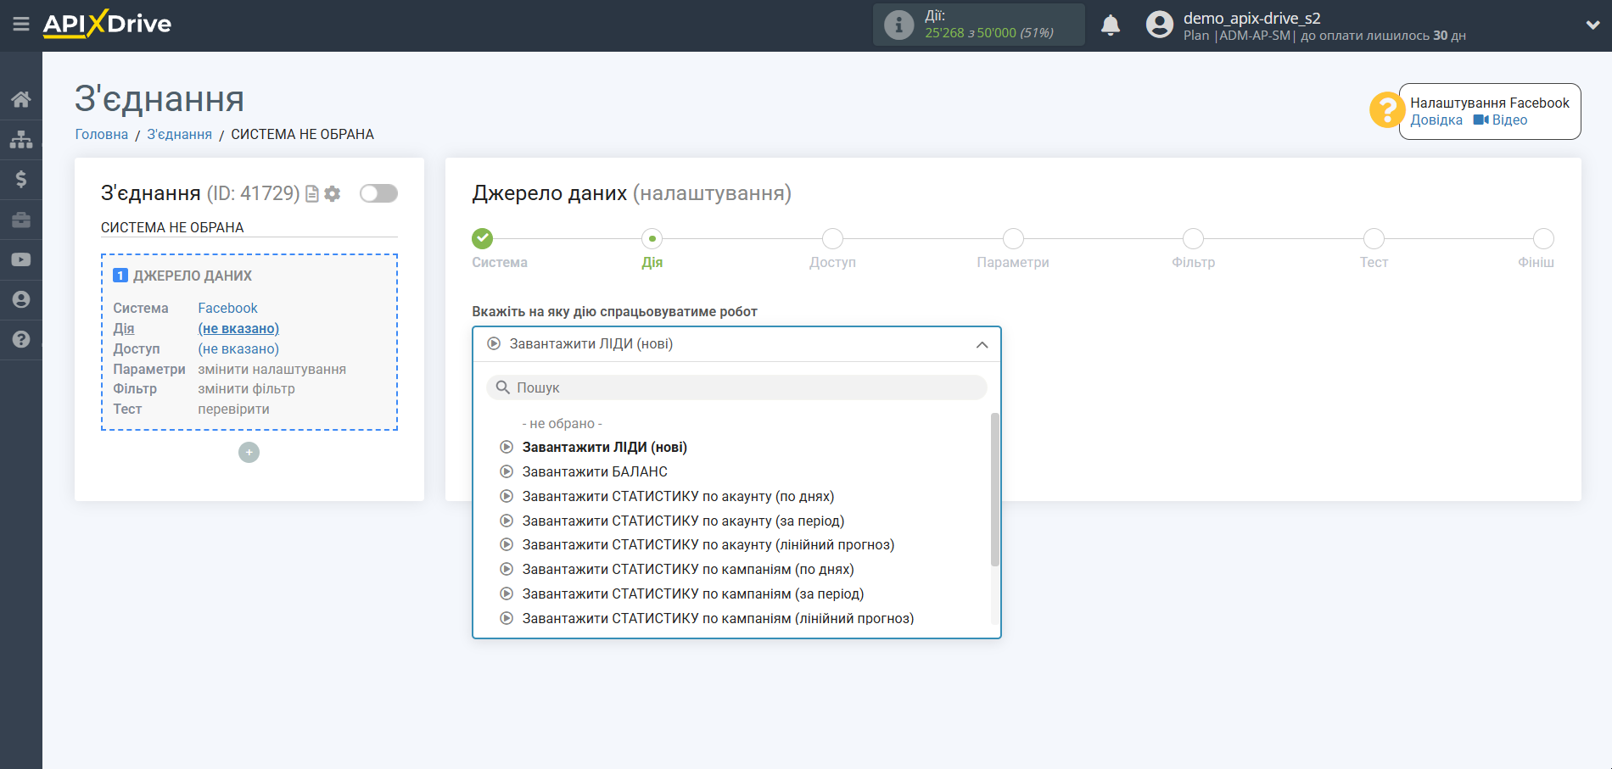
Task: Select 'Завантажити БАЛАНС' option
Action: point(594,471)
